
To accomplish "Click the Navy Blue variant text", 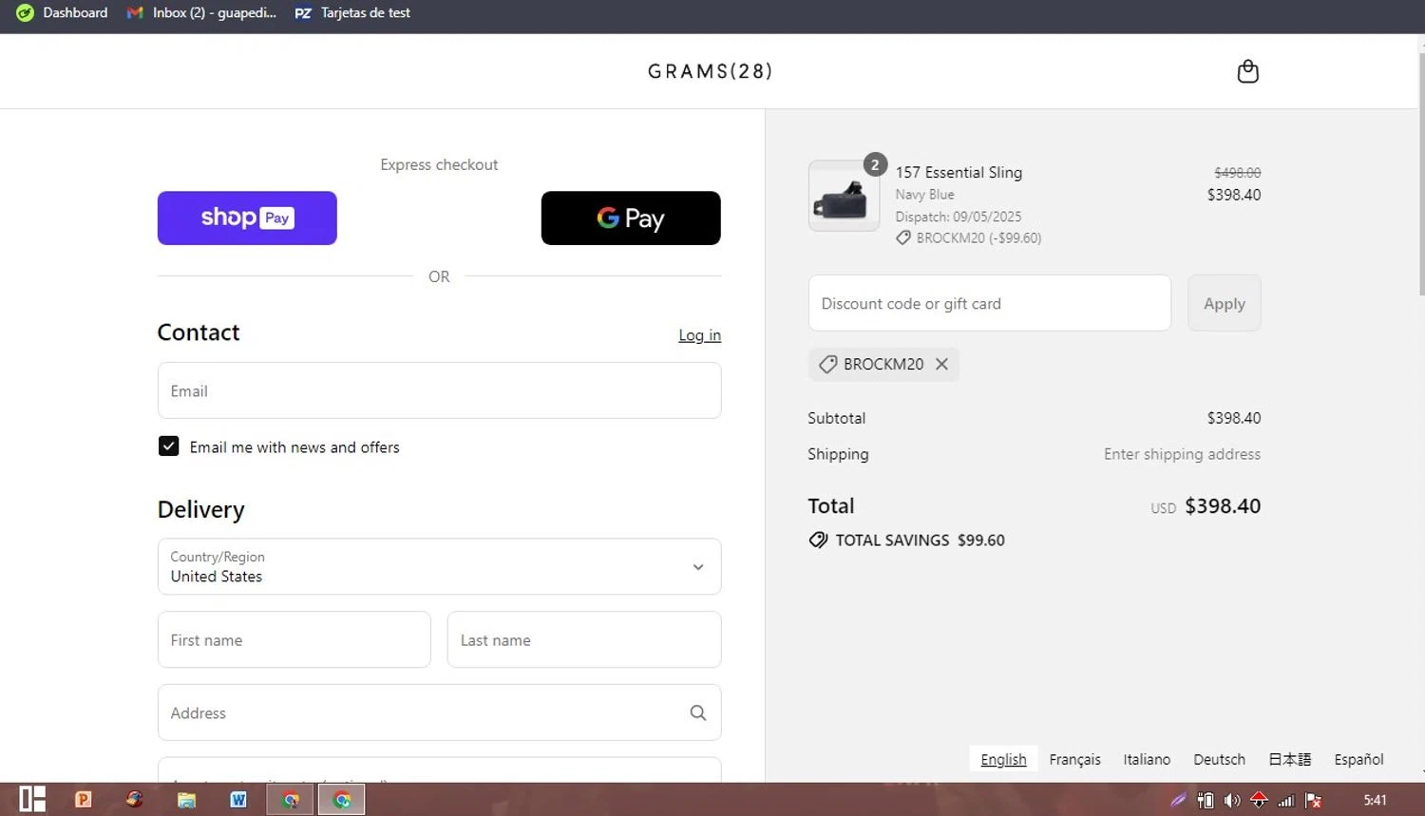I will [x=924, y=195].
